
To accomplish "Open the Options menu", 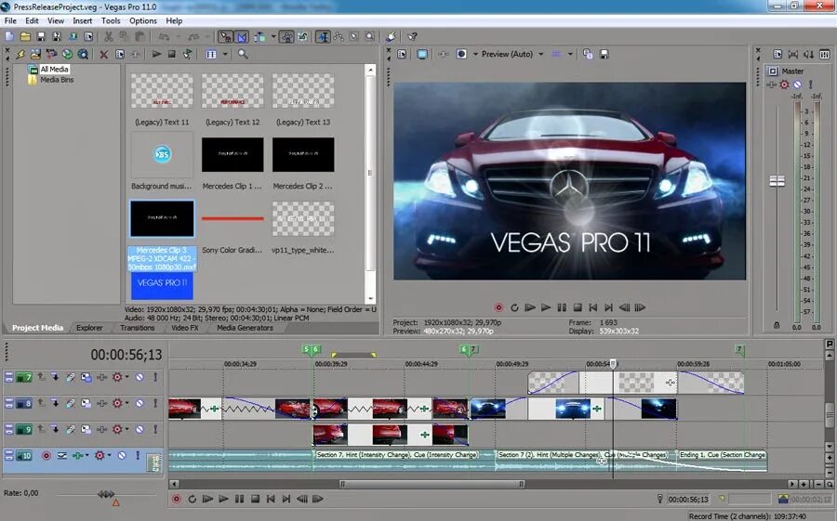I will coord(143,20).
